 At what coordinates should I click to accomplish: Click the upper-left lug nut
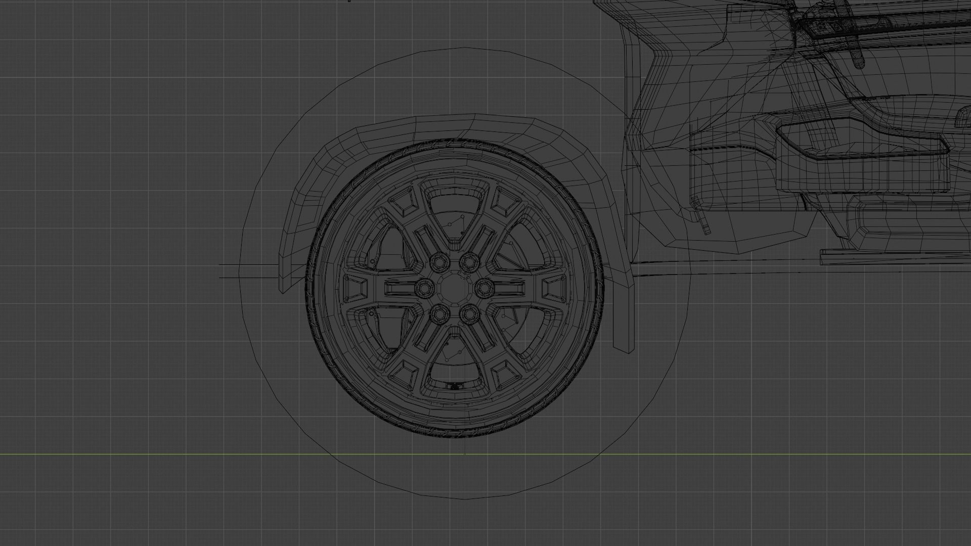click(x=438, y=262)
